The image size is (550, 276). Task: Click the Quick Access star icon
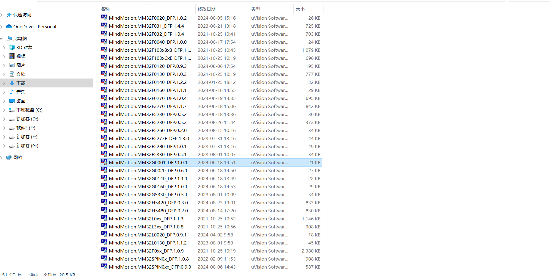point(9,15)
